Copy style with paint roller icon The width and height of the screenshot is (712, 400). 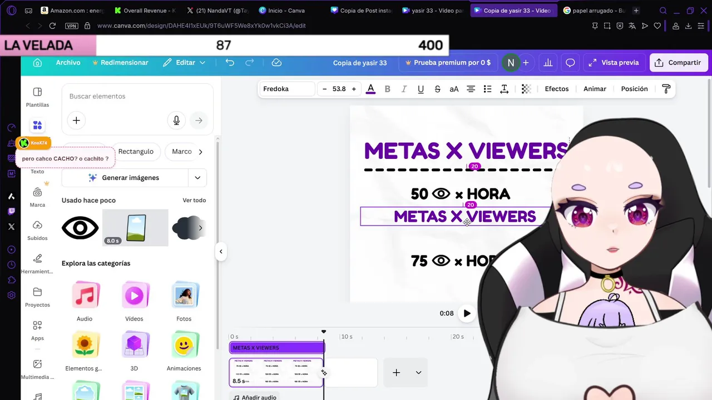(x=666, y=89)
